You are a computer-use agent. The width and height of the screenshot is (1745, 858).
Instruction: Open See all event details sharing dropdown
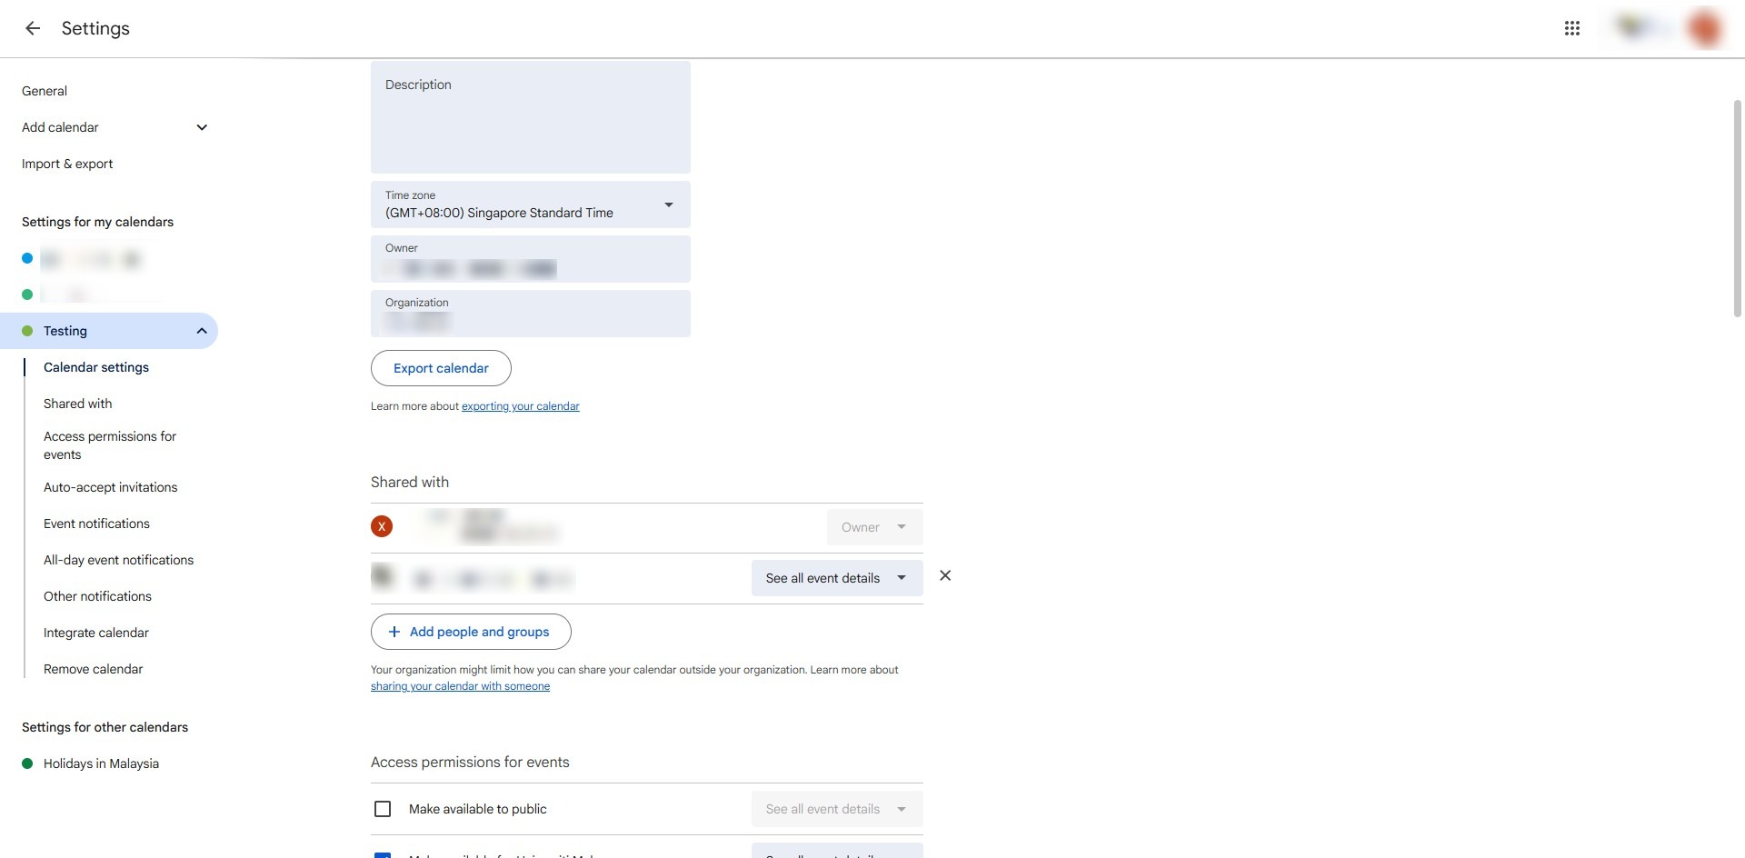[x=836, y=578]
